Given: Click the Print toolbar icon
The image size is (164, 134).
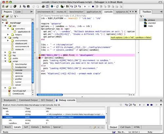Looking at the screenshot, I should click(43, 7).
